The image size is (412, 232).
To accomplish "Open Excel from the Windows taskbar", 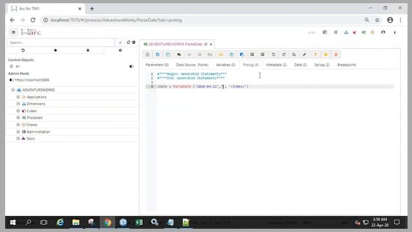I will pos(139,222).
